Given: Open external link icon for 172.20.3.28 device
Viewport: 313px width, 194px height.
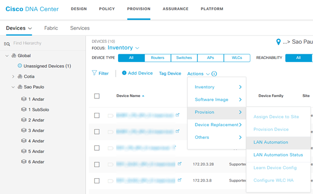Looking at the screenshot, I should (180, 164).
